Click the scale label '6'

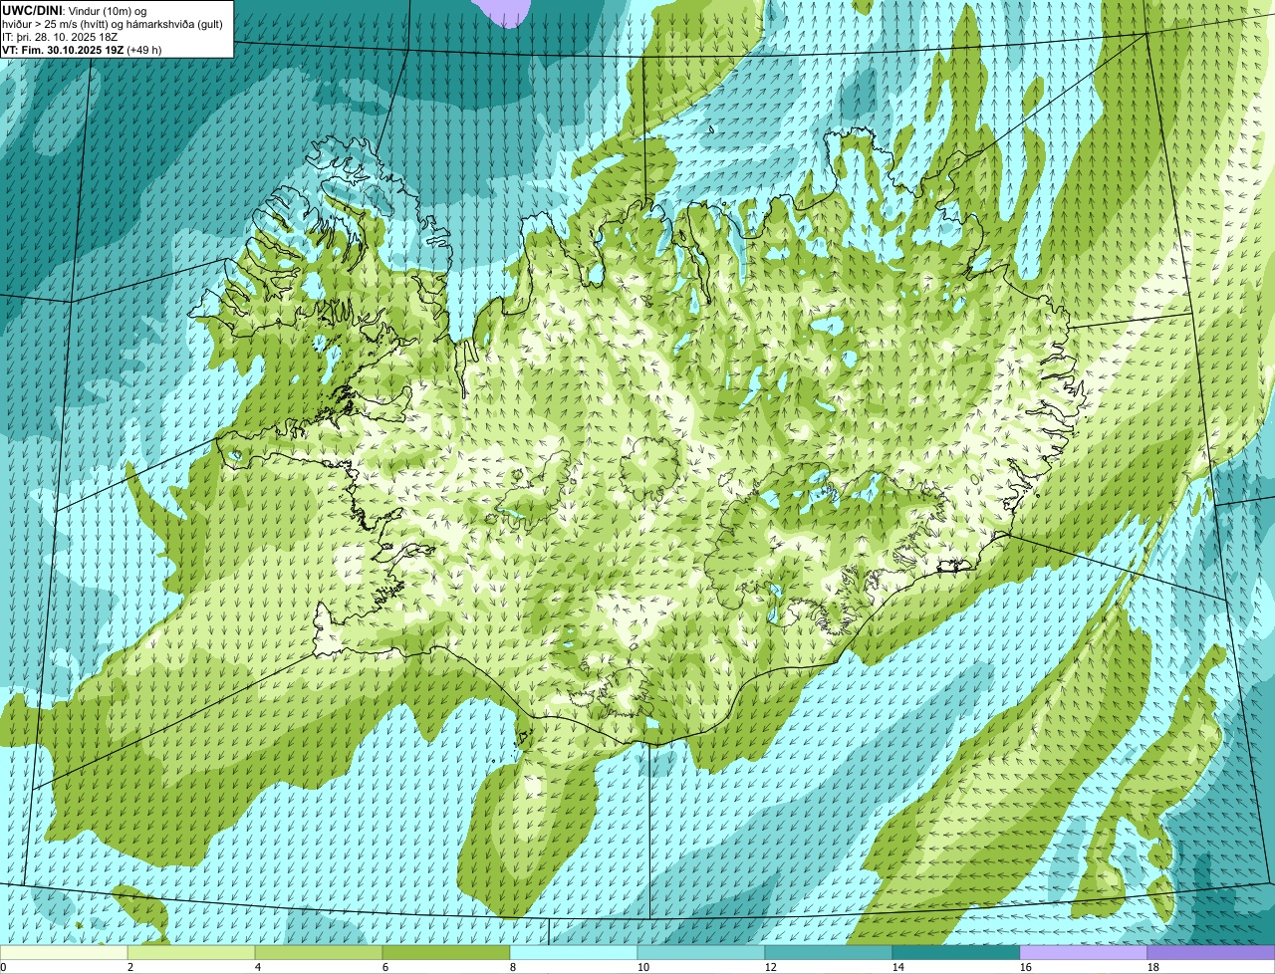pos(385,967)
